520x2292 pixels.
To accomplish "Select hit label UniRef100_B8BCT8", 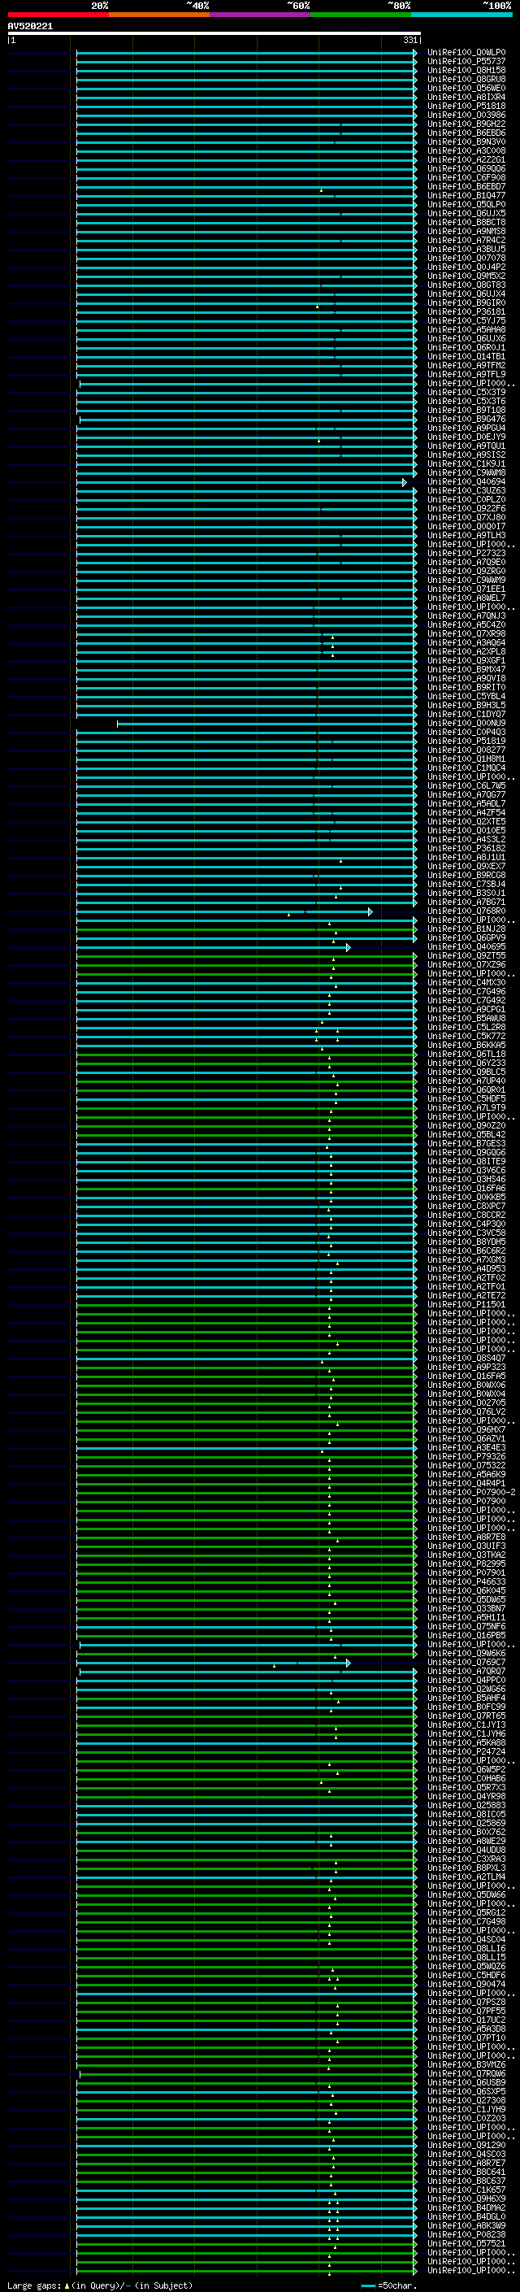I will 466,223.
